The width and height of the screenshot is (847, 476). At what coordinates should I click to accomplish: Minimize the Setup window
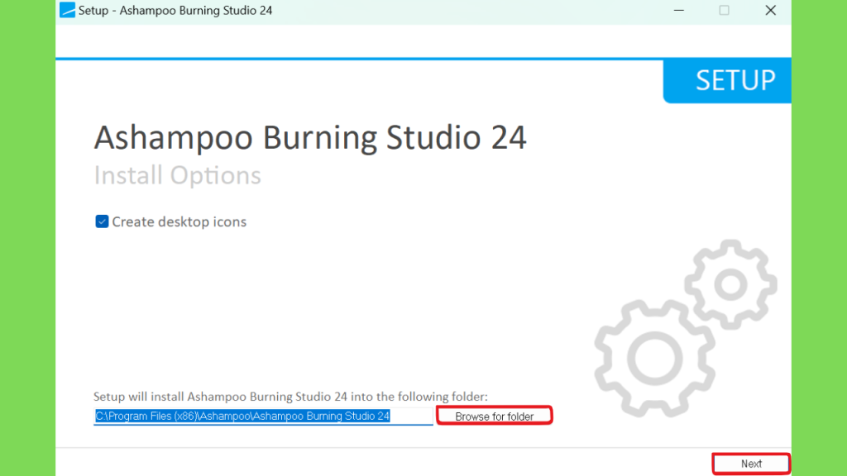click(x=679, y=10)
